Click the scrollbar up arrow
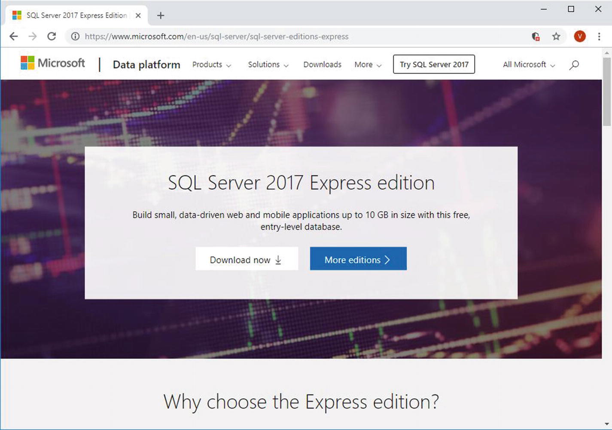Screen dimensions: 612x430 pyautogui.click(x=607, y=52)
